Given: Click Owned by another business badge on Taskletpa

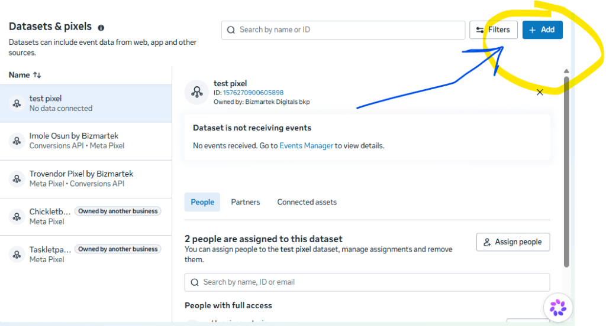Looking at the screenshot, I should click(x=118, y=249).
